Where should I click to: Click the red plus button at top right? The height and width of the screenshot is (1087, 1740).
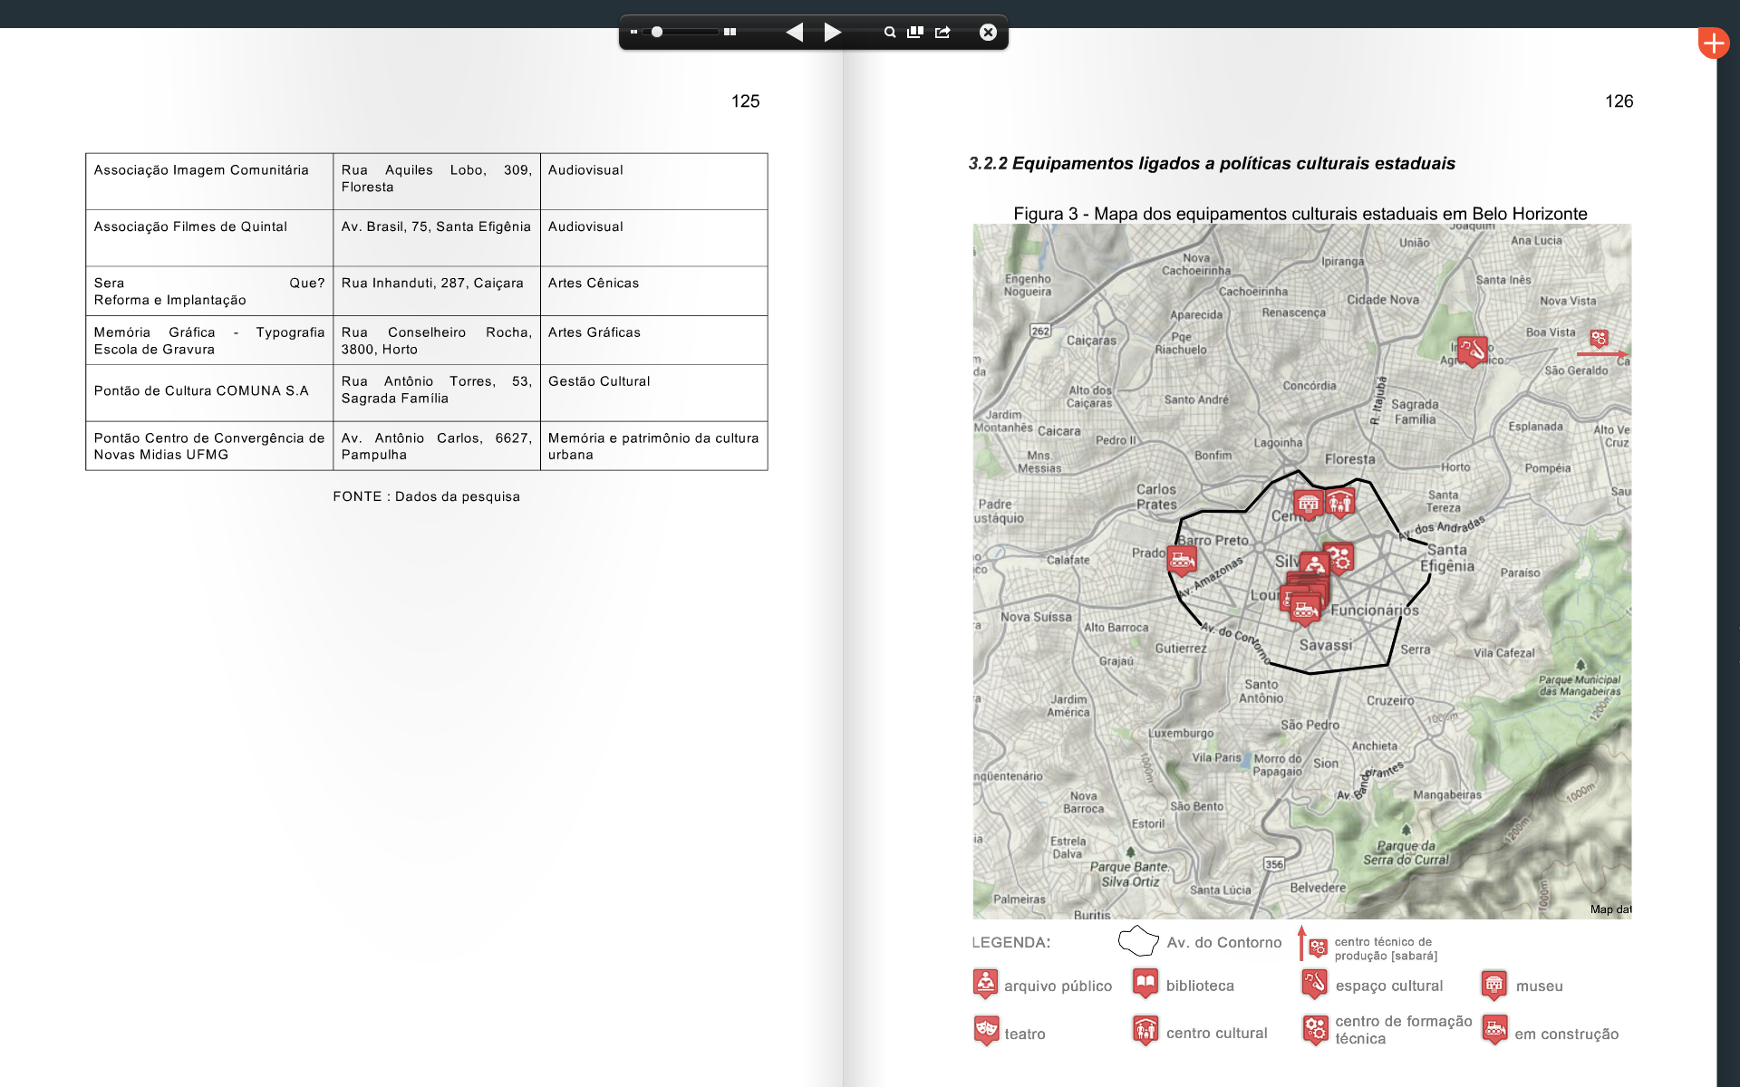pos(1713,43)
